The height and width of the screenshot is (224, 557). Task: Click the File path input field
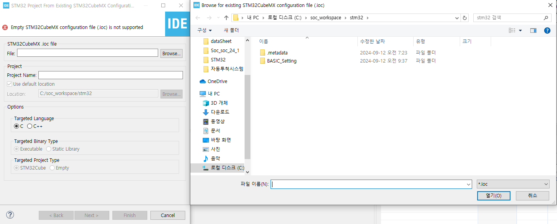point(88,53)
